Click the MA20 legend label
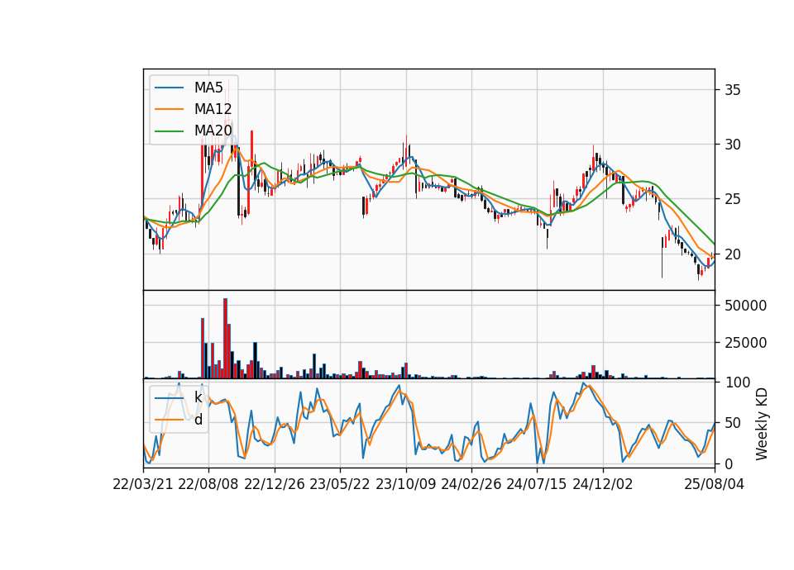 pyautogui.click(x=213, y=131)
